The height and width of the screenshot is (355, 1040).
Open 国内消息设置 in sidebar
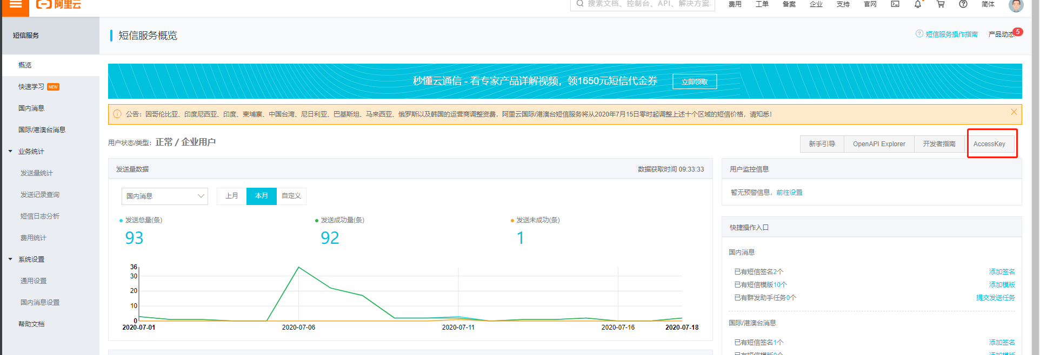(x=40, y=302)
